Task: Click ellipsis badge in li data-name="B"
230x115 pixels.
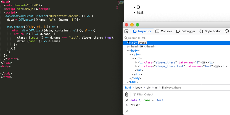Action: (x=203, y=62)
